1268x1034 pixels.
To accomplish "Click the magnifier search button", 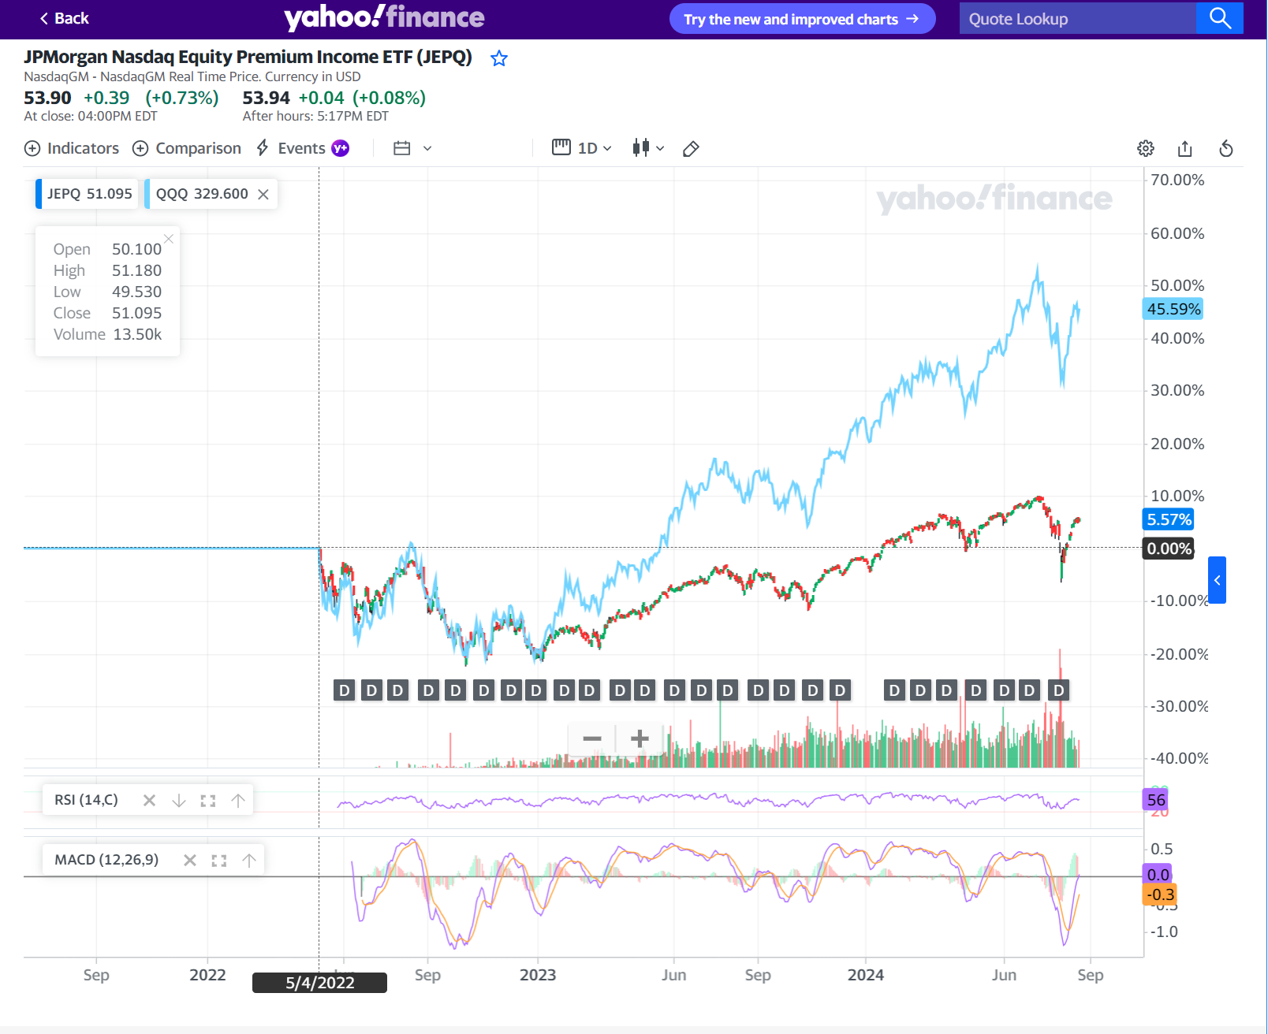I will coord(1220,18).
